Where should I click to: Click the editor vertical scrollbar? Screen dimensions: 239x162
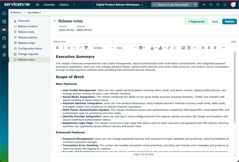click(x=235, y=87)
